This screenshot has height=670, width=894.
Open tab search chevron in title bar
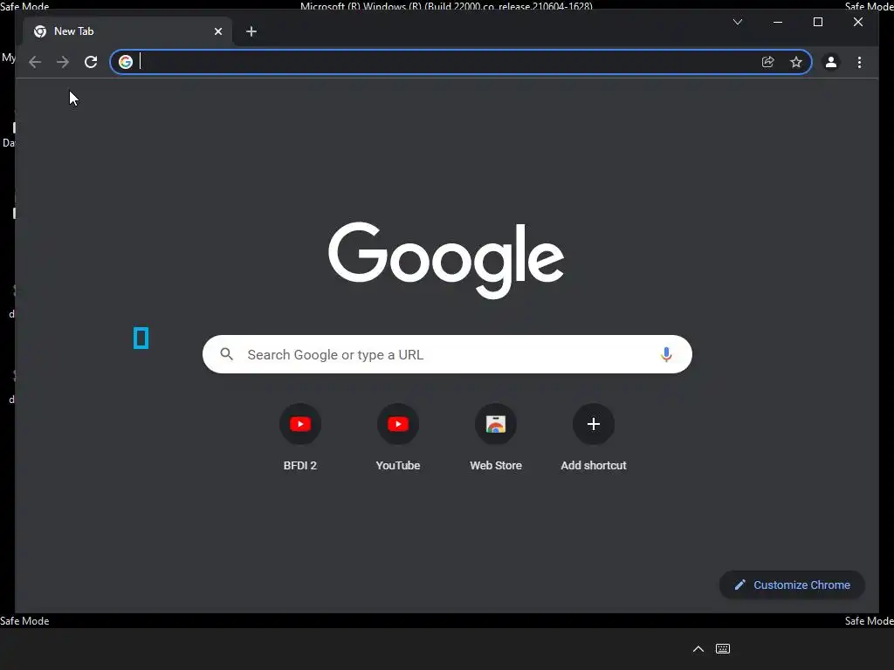coord(738,22)
